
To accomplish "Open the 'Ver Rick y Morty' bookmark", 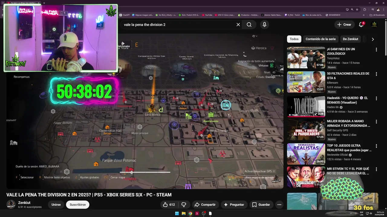I will tap(165, 15).
